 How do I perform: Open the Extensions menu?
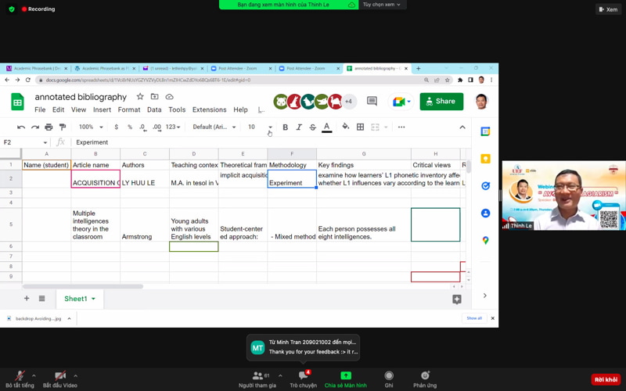209,110
